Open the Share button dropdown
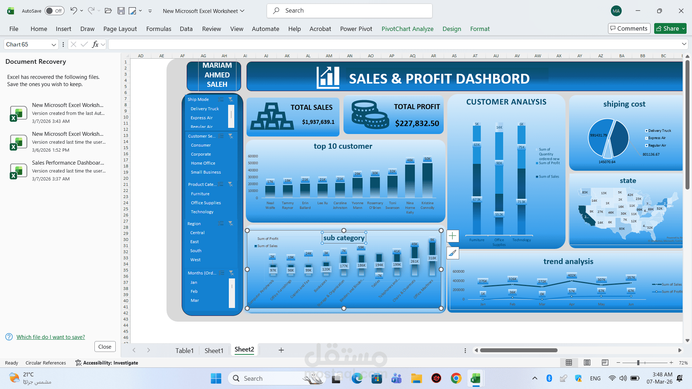Image resolution: width=692 pixels, height=389 pixels. [683, 28]
